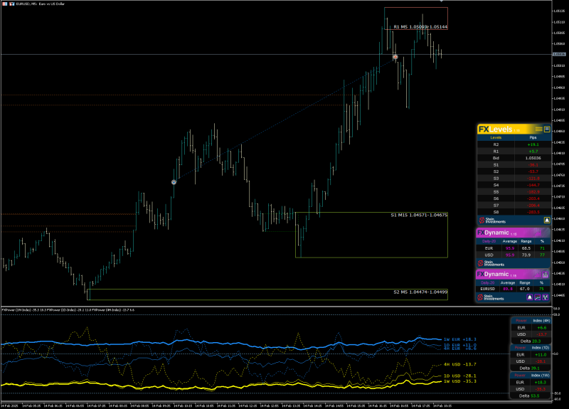Click the chart window icon beside EURUSD title
This screenshot has height=409, width=569.
[x=5, y=4]
